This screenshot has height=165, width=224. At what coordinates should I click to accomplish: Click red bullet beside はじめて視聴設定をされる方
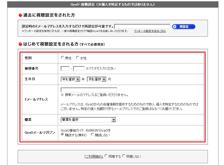(20, 44)
